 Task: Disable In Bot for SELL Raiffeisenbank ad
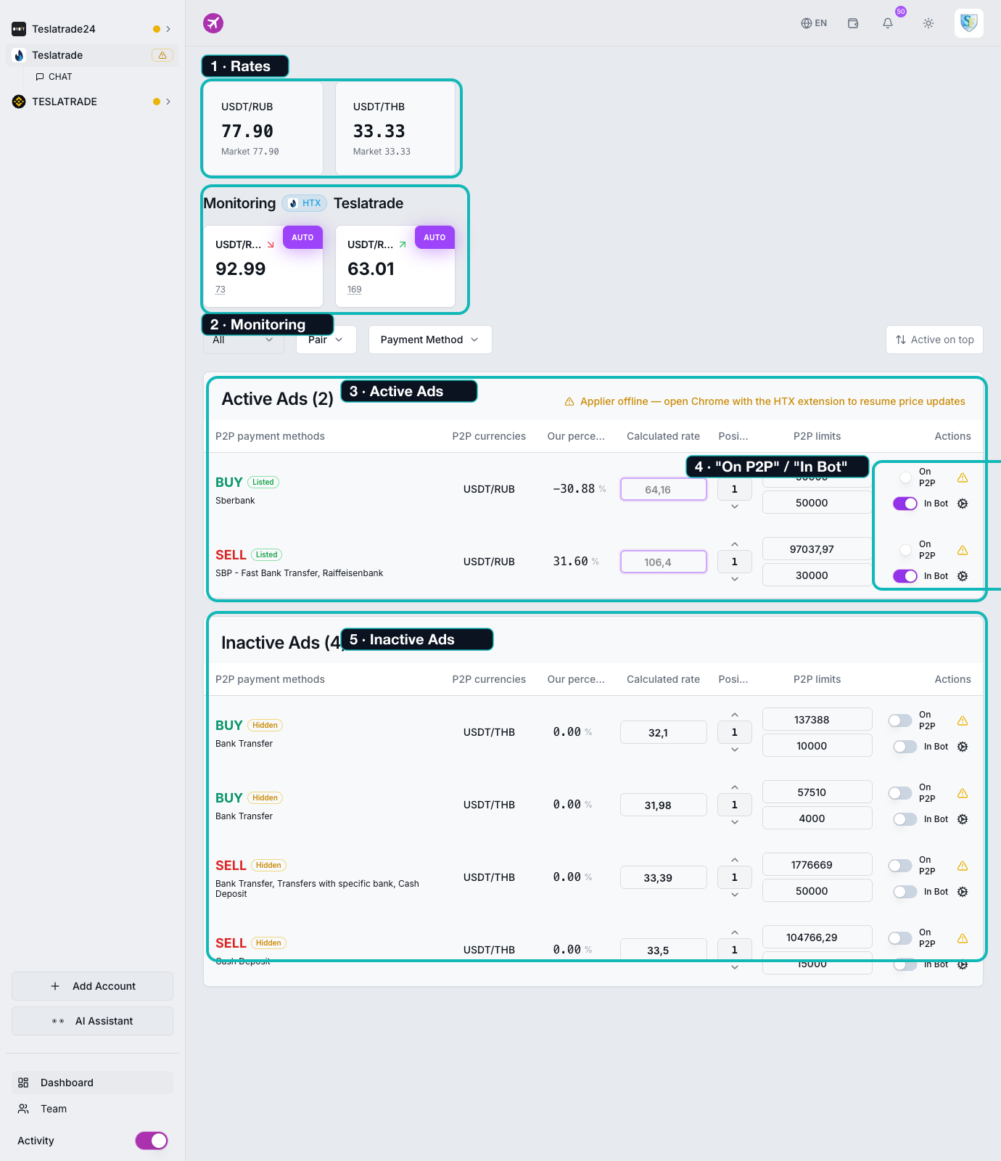point(905,576)
